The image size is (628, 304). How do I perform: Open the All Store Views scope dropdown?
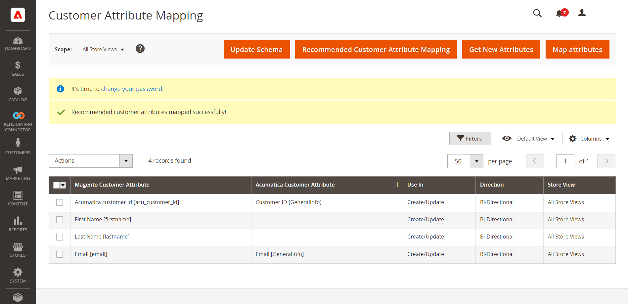[103, 49]
